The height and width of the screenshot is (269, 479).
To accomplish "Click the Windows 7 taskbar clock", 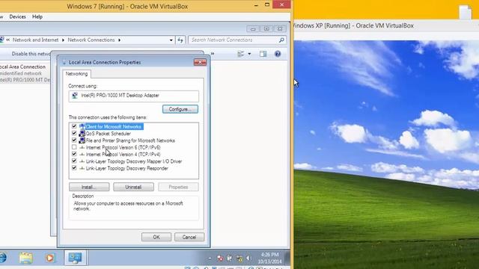I will pyautogui.click(x=269, y=258).
